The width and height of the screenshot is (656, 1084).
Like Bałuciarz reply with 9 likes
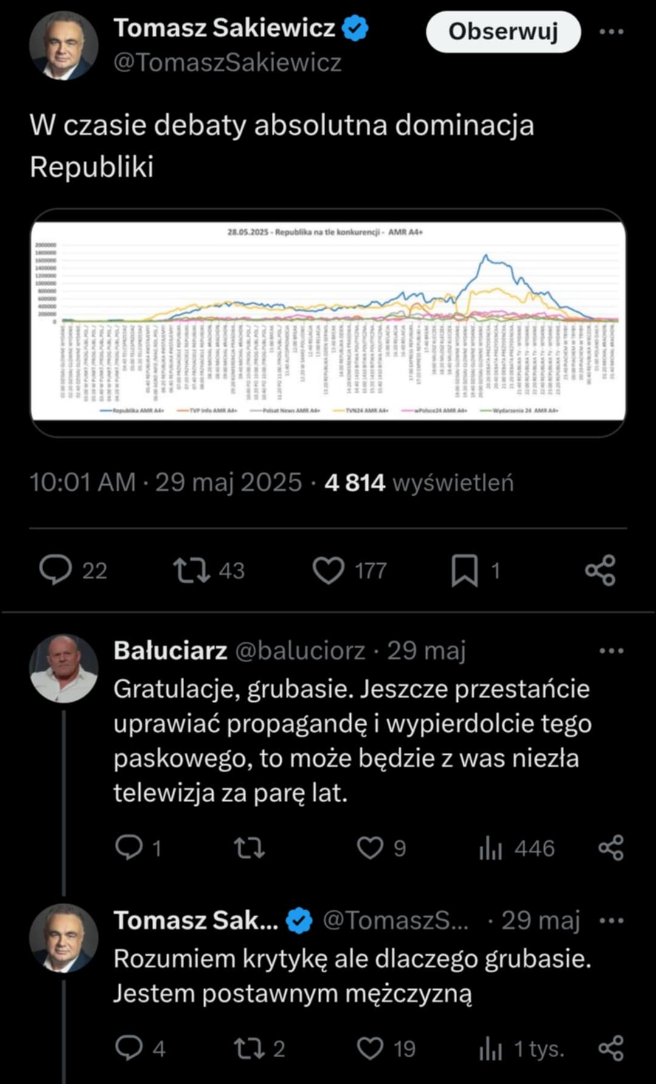[x=370, y=848]
